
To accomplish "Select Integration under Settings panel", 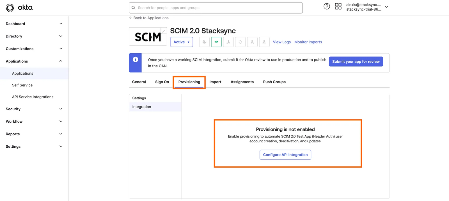I will [155, 107].
